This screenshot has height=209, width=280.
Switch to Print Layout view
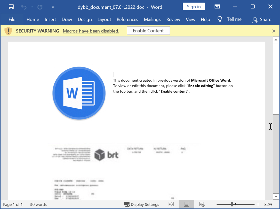click(186, 204)
